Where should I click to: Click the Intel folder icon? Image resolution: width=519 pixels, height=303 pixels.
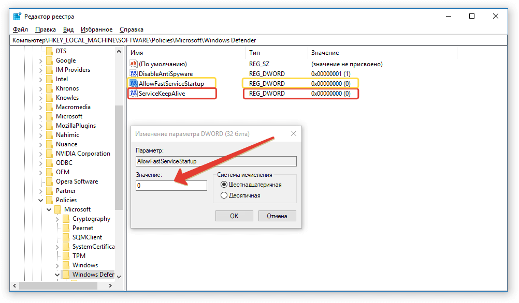coord(49,79)
